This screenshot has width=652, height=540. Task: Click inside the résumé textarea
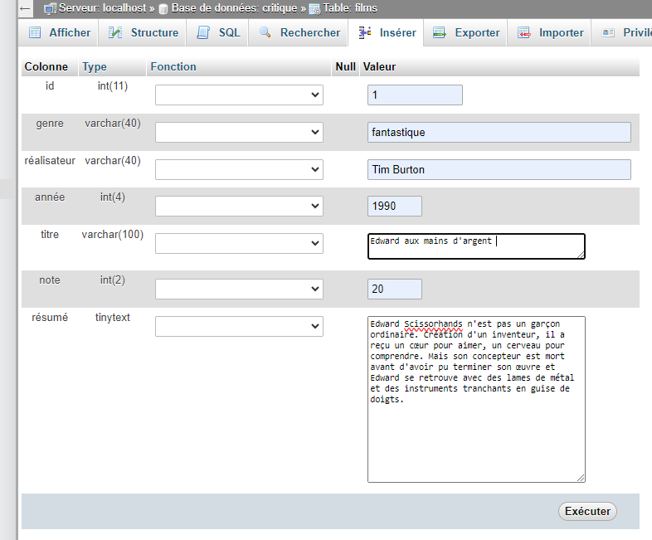pyautogui.click(x=476, y=399)
